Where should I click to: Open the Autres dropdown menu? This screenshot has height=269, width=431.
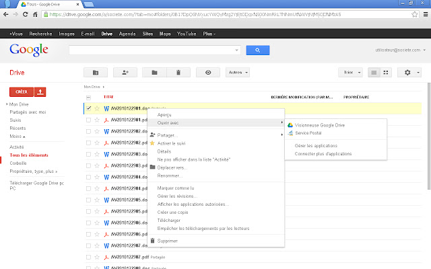coord(237,72)
